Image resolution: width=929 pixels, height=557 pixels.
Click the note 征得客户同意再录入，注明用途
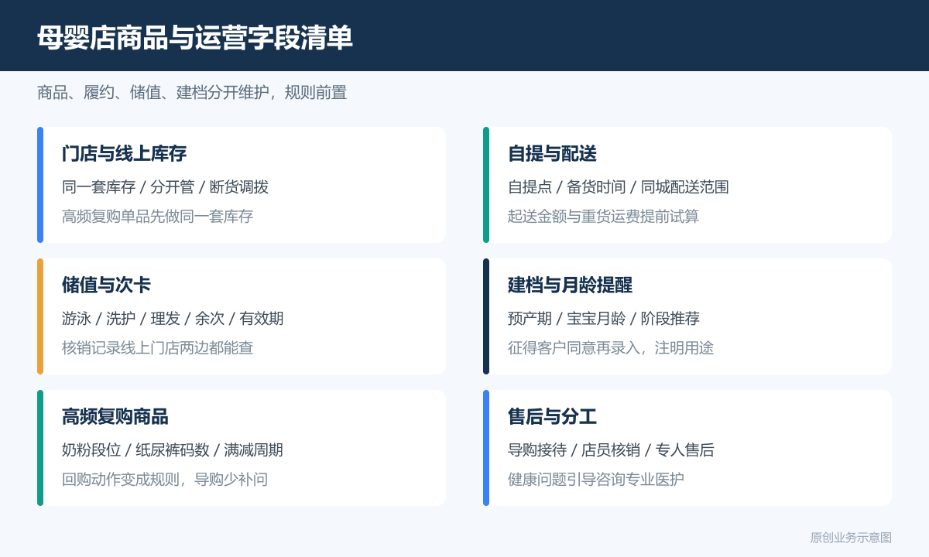[x=611, y=348]
